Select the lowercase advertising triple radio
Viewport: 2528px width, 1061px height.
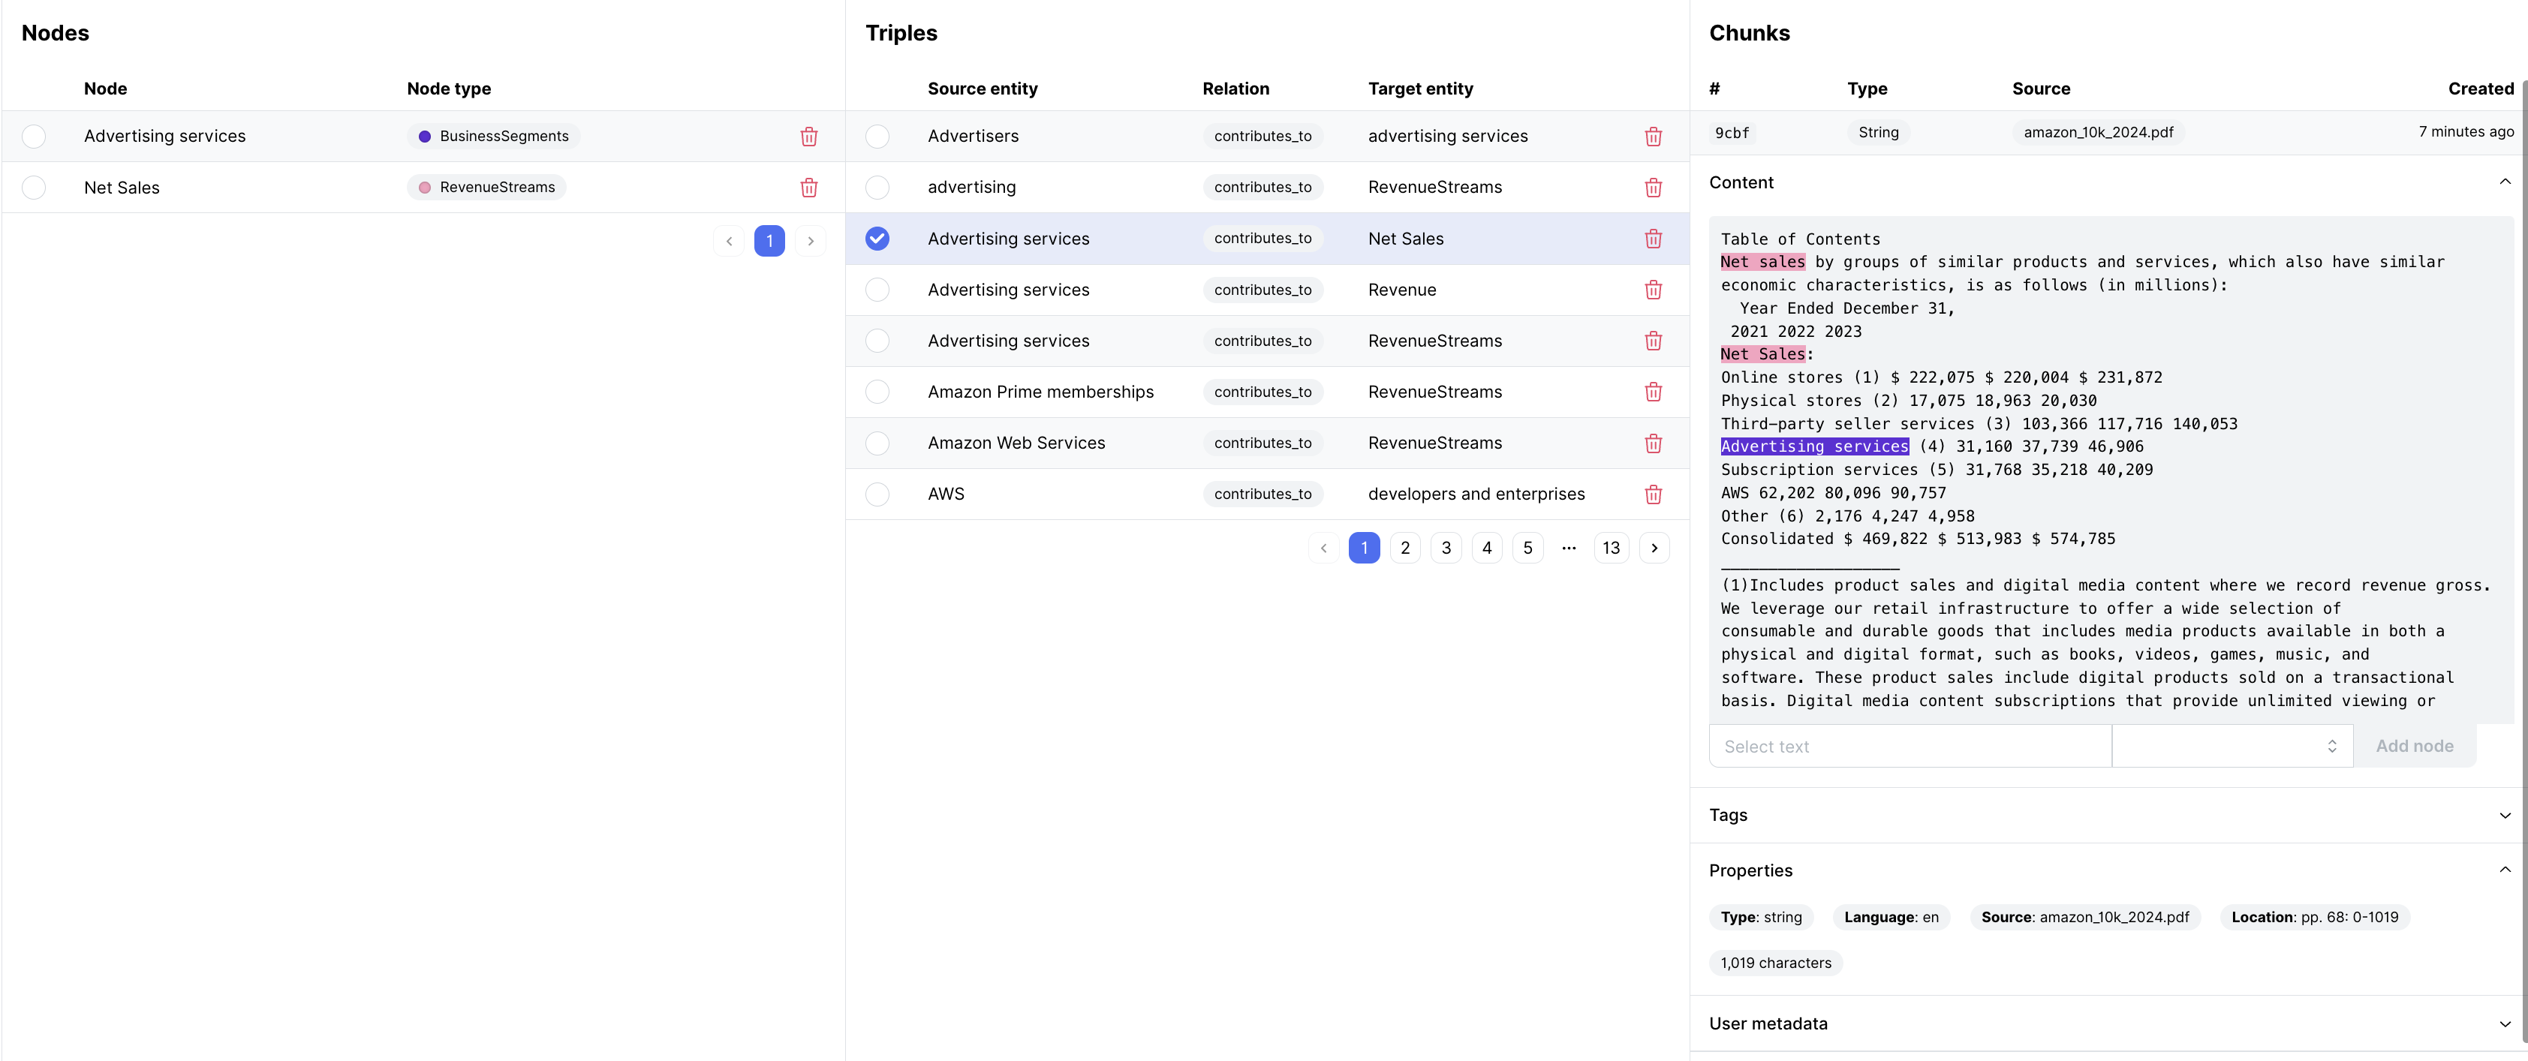click(x=877, y=188)
